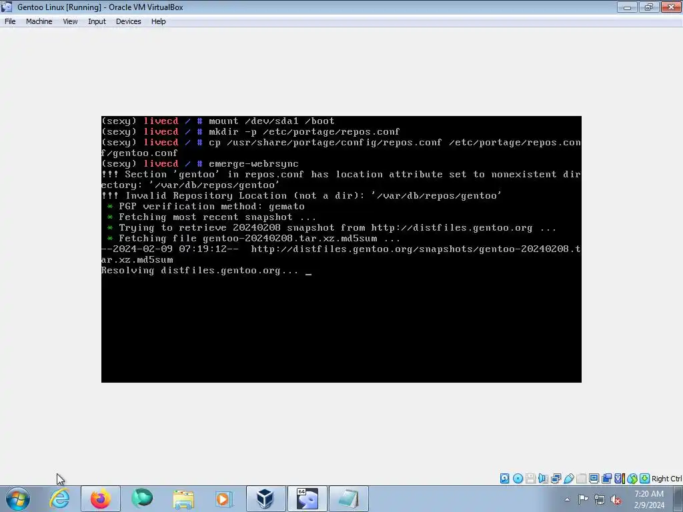683x512 pixels.
Task: Click 'Fetching file gentoo-20240208.tar.xz.md5sum' line
Action: (259, 239)
